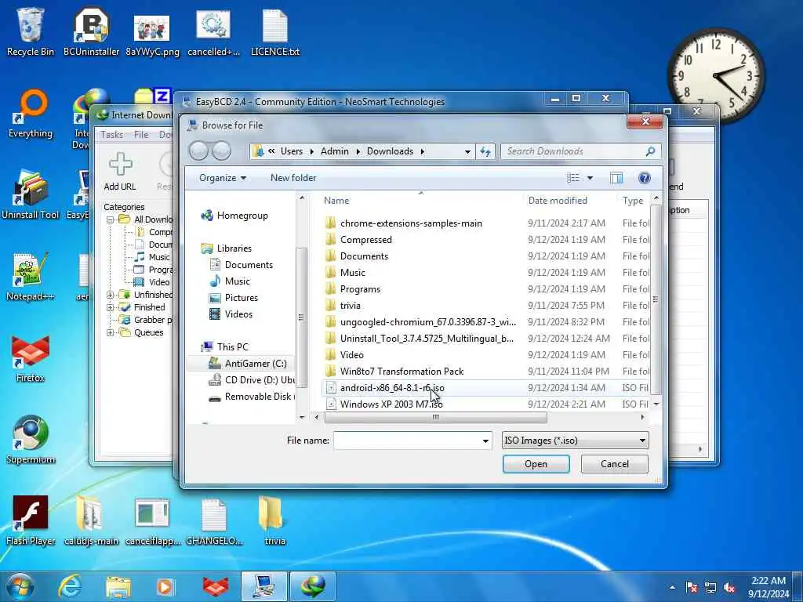Expand the Unfinished category in IDM tree
The image size is (803, 602).
(110, 295)
